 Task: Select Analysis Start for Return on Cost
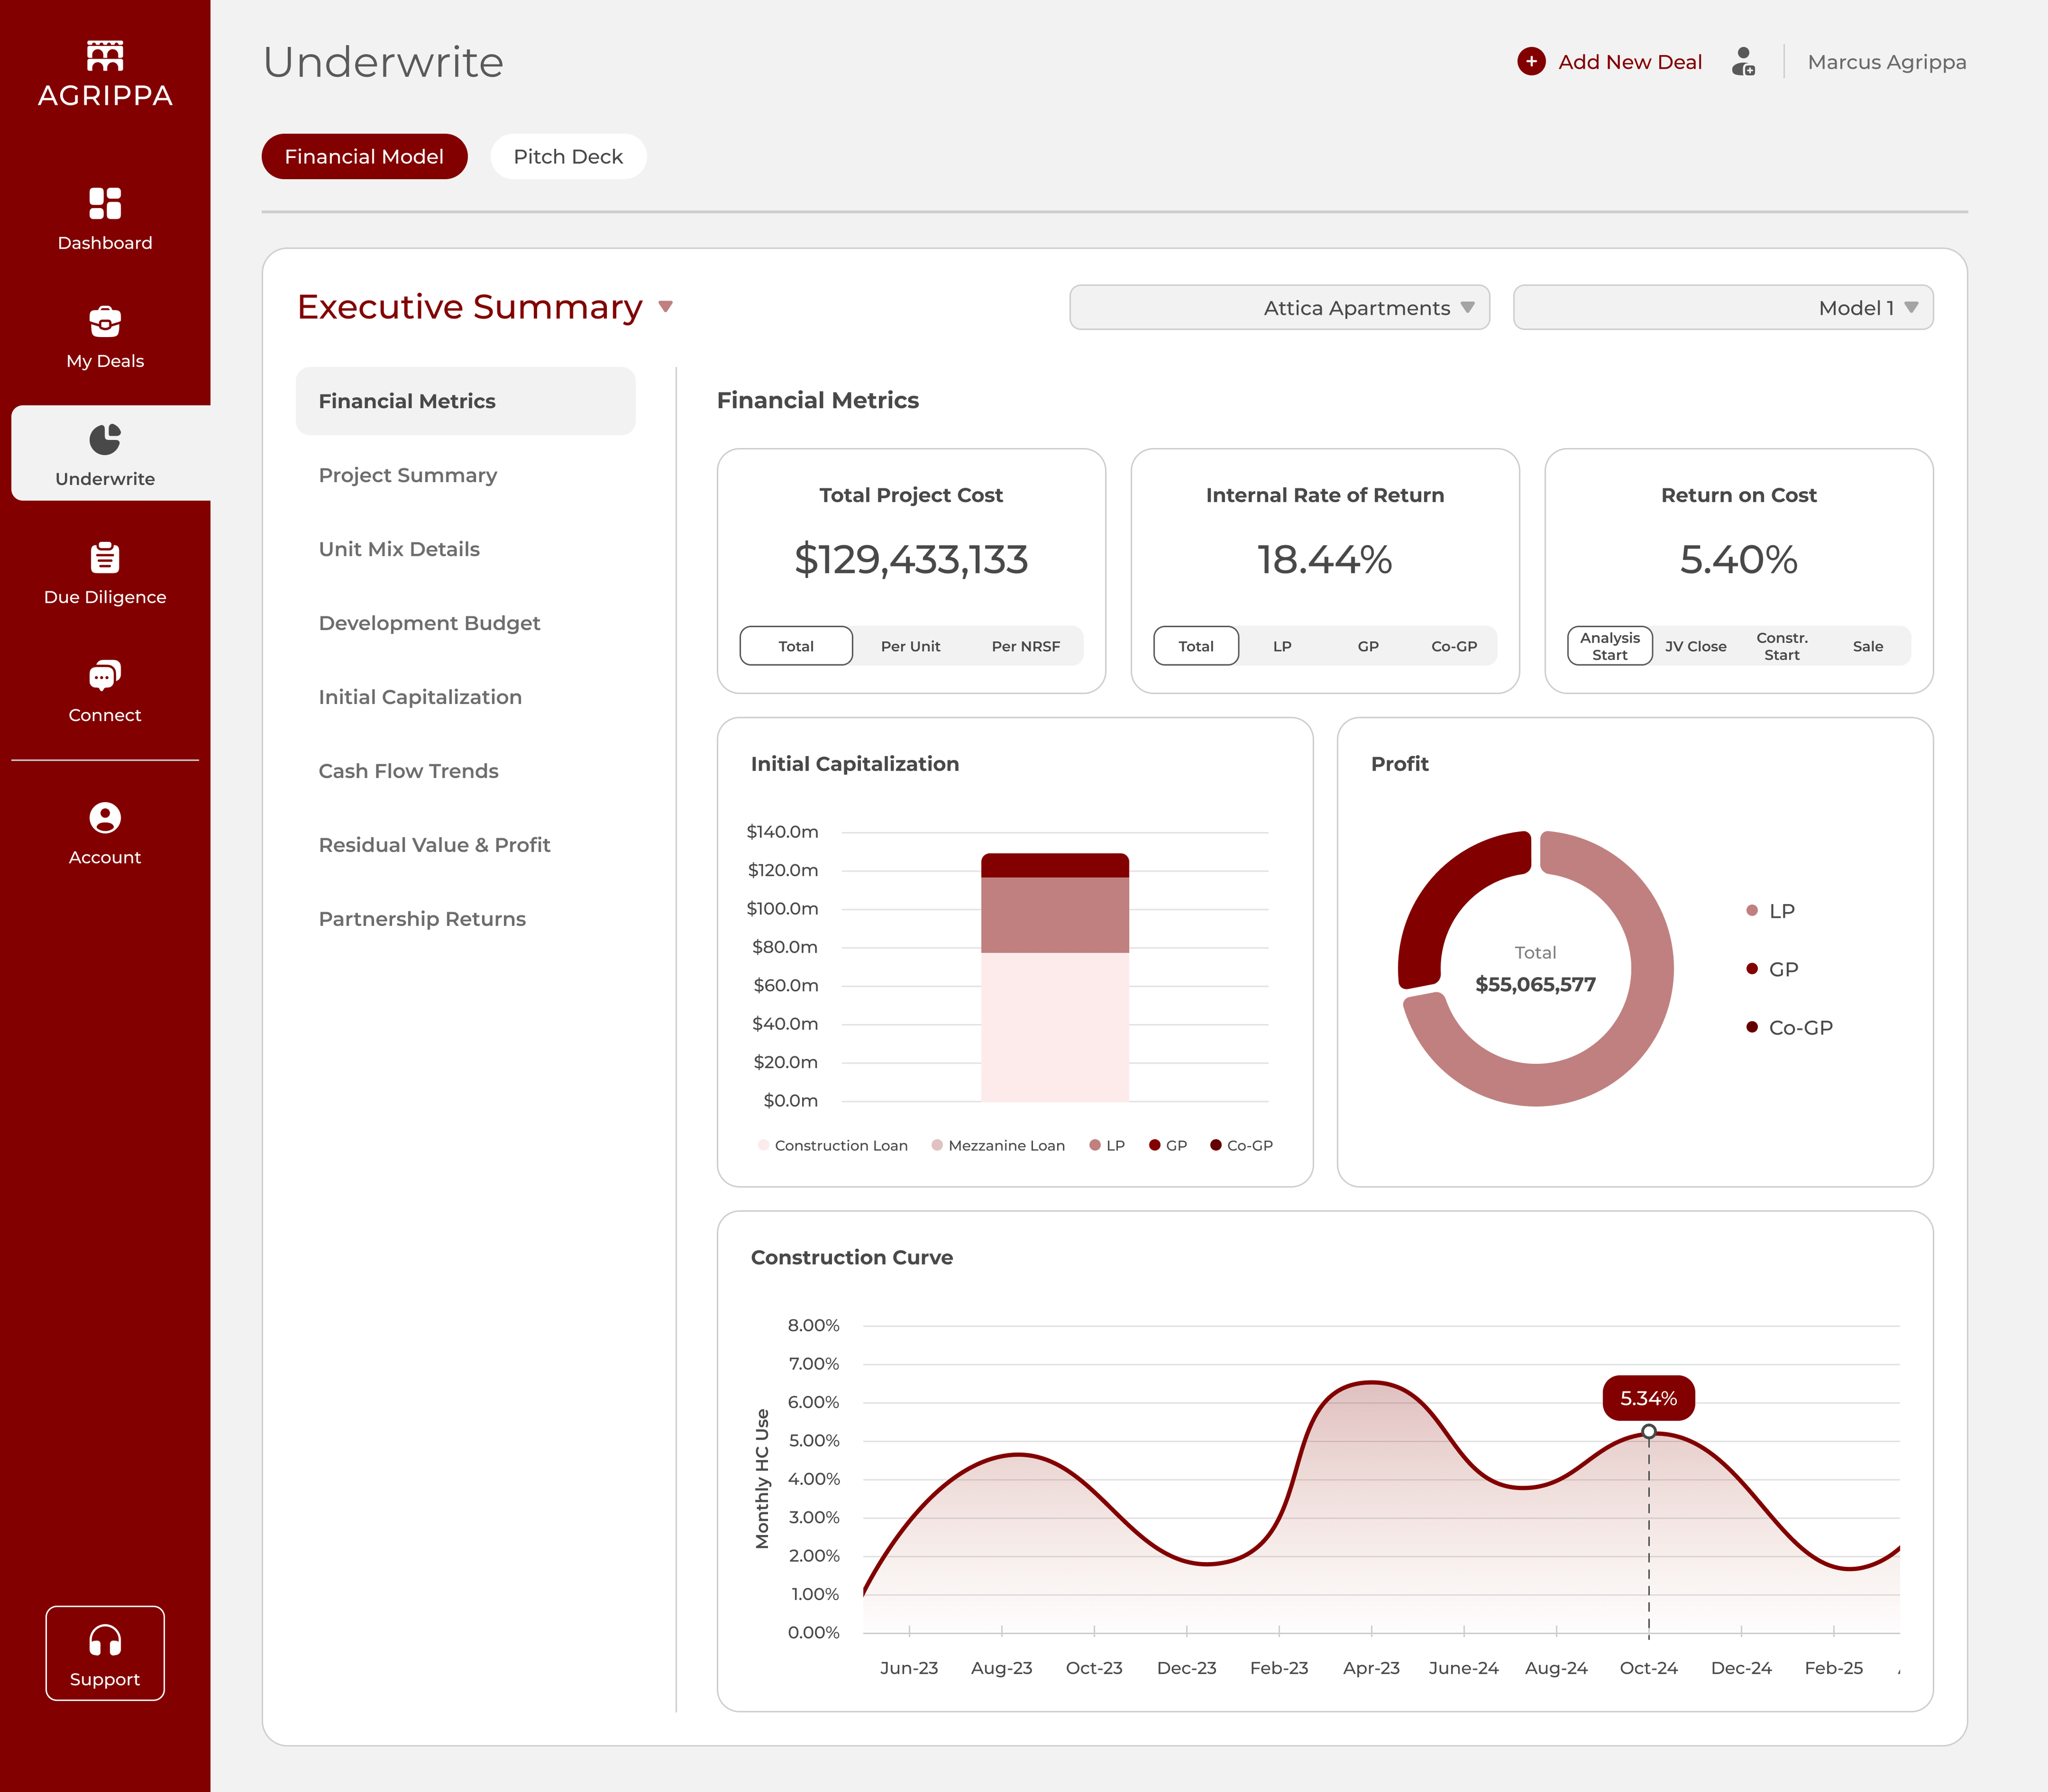(x=1610, y=646)
